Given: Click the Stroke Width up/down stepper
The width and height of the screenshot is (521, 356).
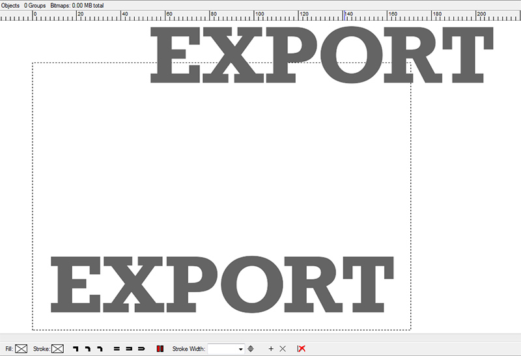Looking at the screenshot, I should pos(251,349).
